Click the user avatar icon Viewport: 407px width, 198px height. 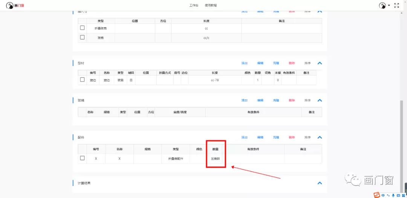[x=382, y=5]
